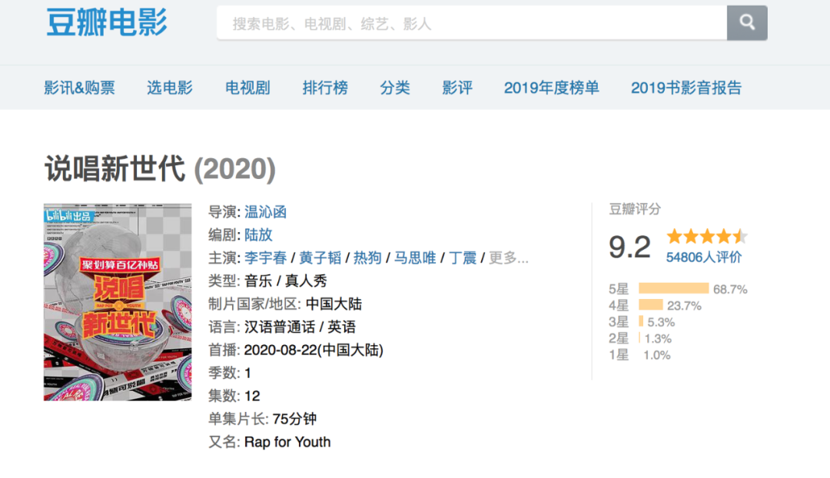Go to the 选电影 section
The width and height of the screenshot is (830, 478).
(x=170, y=88)
